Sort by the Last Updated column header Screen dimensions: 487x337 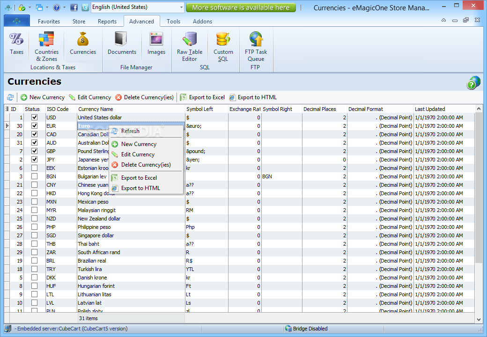point(444,109)
